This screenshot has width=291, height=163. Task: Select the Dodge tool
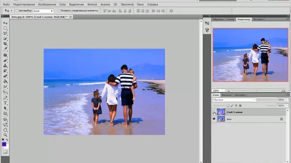click(x=5, y=91)
